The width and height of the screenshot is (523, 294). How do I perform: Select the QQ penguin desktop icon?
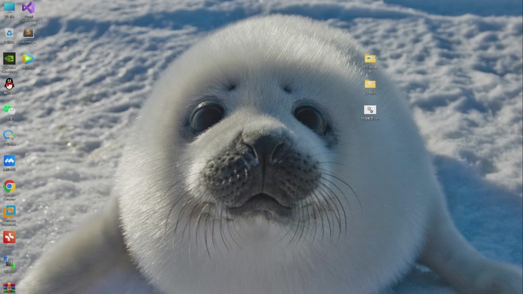point(9,84)
